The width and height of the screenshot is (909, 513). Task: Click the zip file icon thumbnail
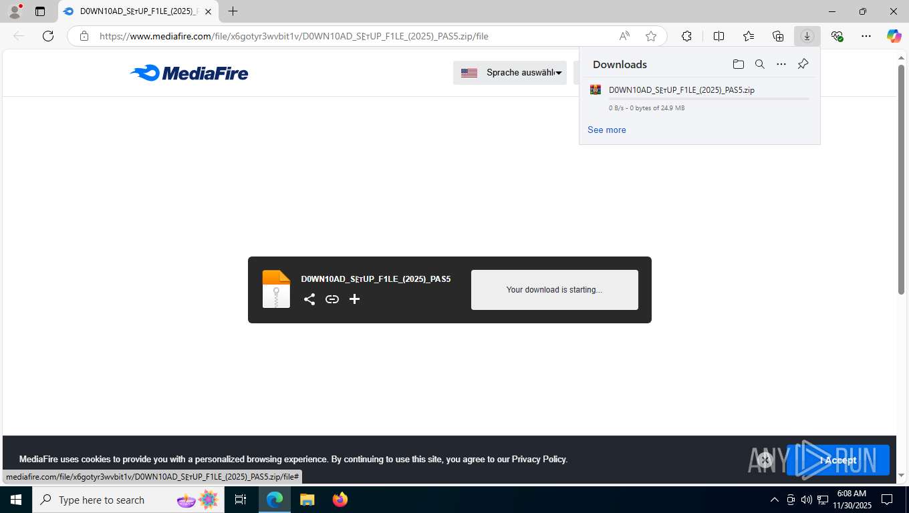[276, 289]
